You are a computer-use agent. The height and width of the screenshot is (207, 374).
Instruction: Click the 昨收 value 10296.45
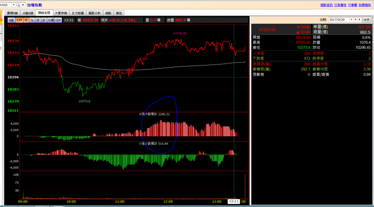point(363,47)
